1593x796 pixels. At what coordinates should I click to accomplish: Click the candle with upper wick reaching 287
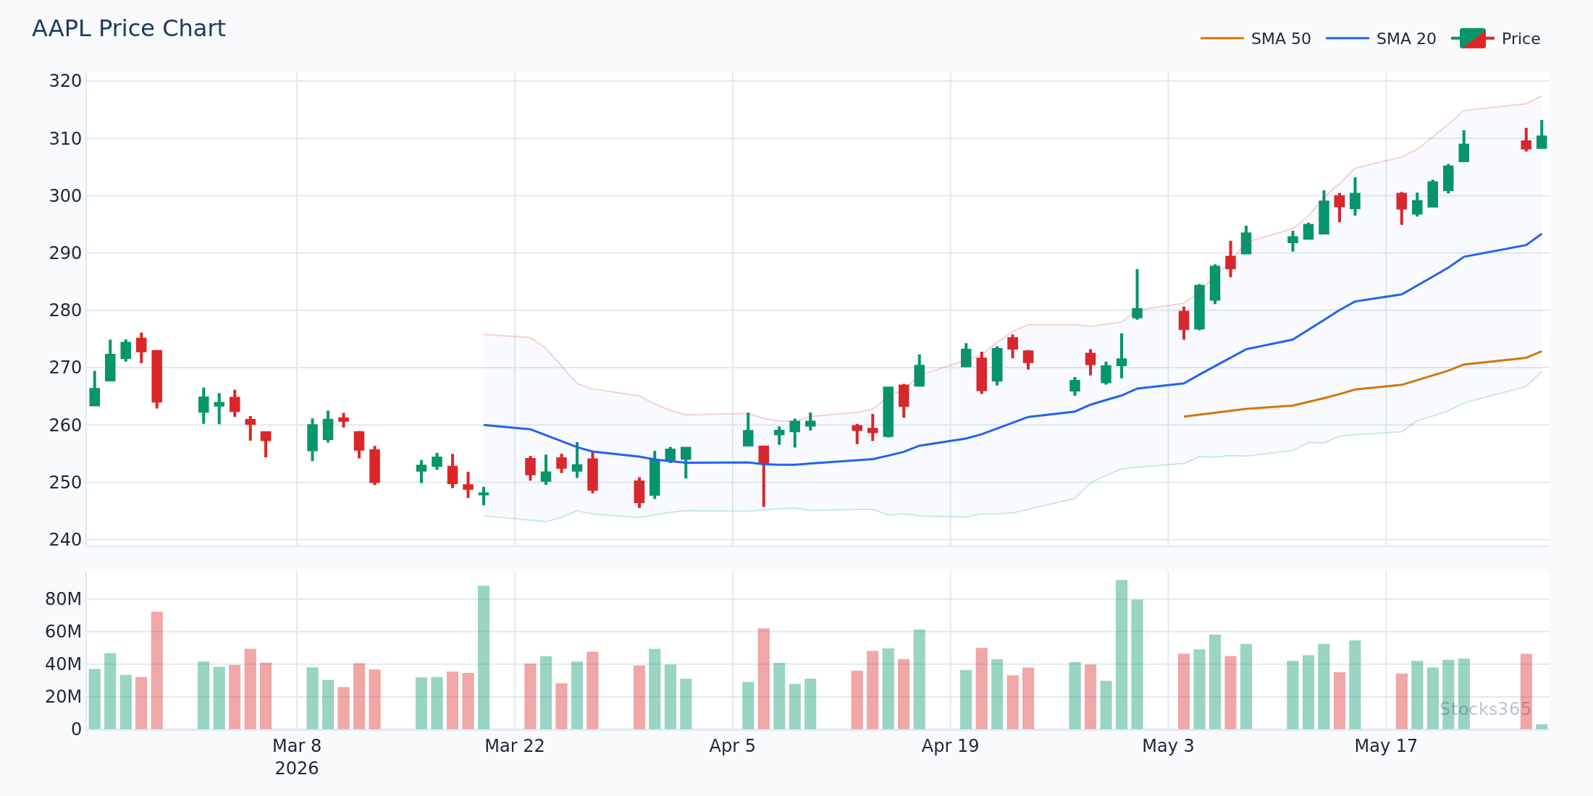[x=1137, y=295]
